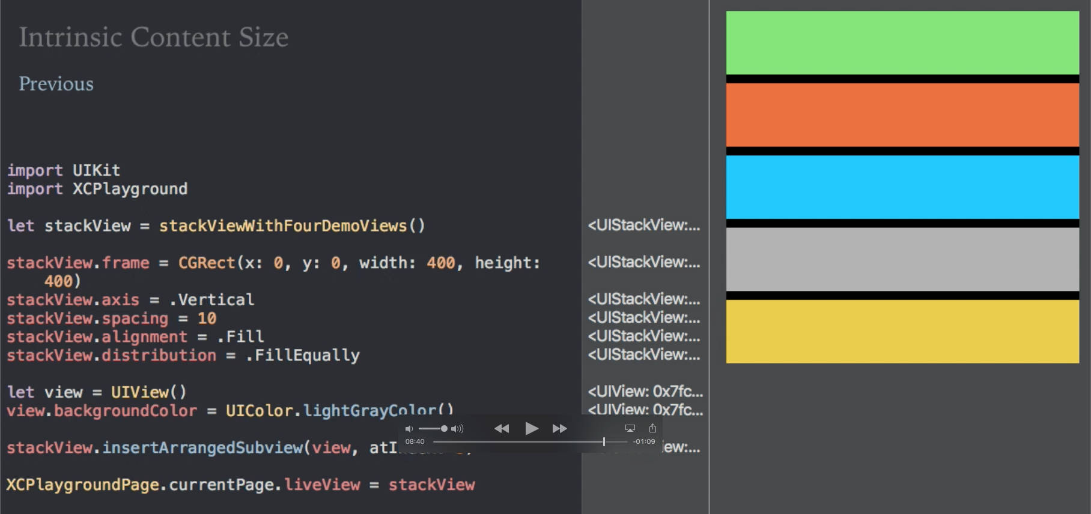Click the fast-forward button in the video controls
The image size is (1091, 514).
click(x=560, y=428)
